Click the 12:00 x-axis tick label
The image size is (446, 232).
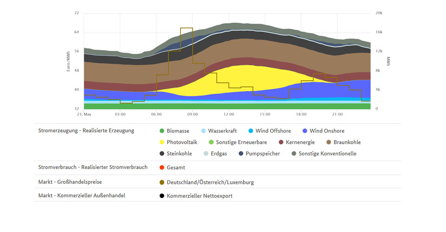[x=229, y=115]
